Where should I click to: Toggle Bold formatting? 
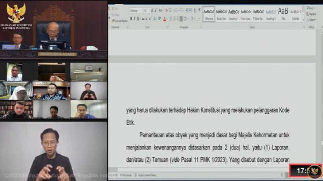click(131, 19)
